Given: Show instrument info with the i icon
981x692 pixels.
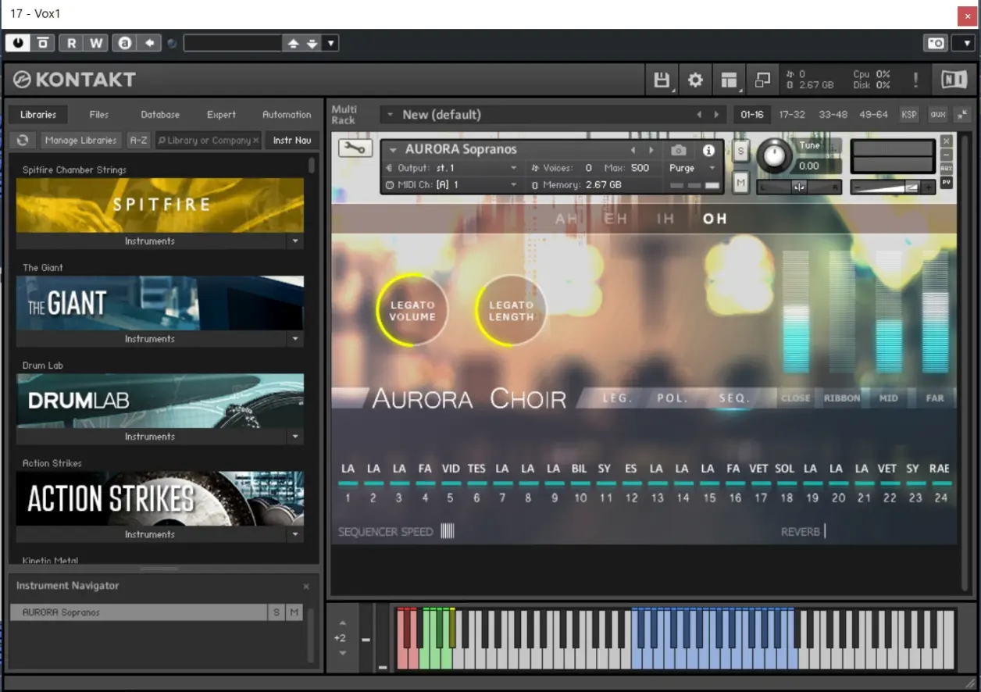Looking at the screenshot, I should tap(708, 150).
